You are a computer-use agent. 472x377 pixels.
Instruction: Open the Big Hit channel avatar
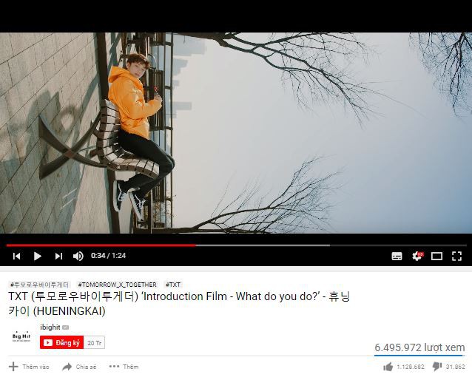(x=21, y=336)
